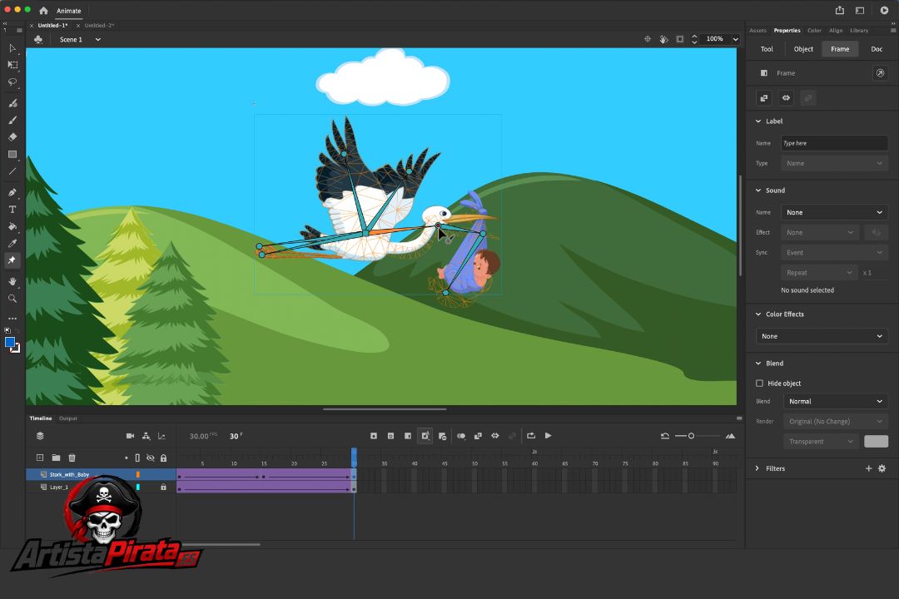Select the Hand tool

[x=12, y=281]
